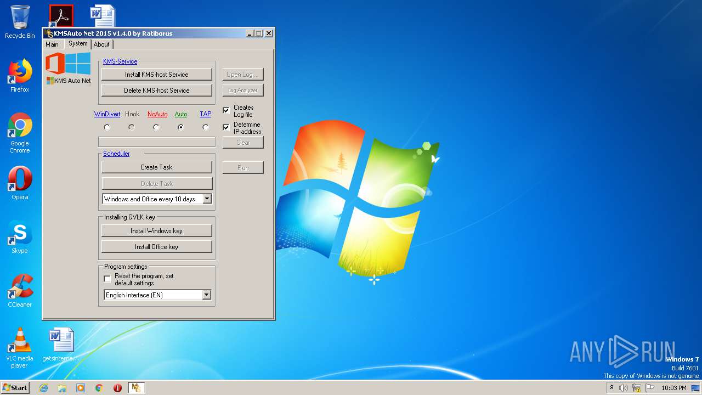702x395 pixels.
Task: Open Internet Explorer in the taskbar
Action: tap(43, 388)
